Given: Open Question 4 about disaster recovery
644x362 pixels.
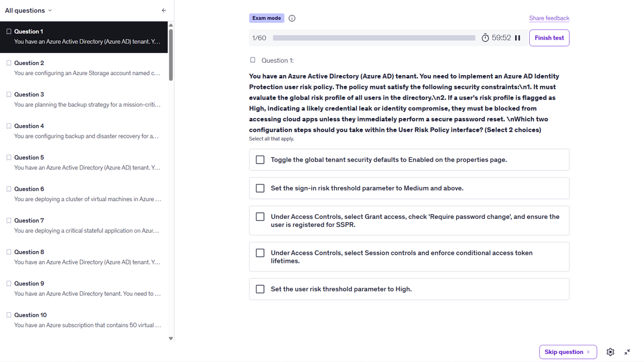Looking at the screenshot, I should click(83, 131).
